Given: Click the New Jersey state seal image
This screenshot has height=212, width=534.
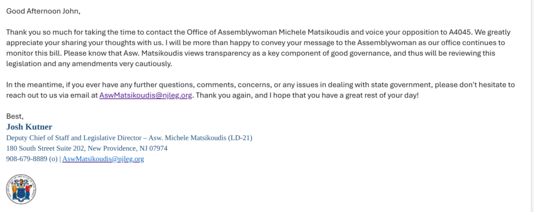Looking at the screenshot, I should coord(21,189).
